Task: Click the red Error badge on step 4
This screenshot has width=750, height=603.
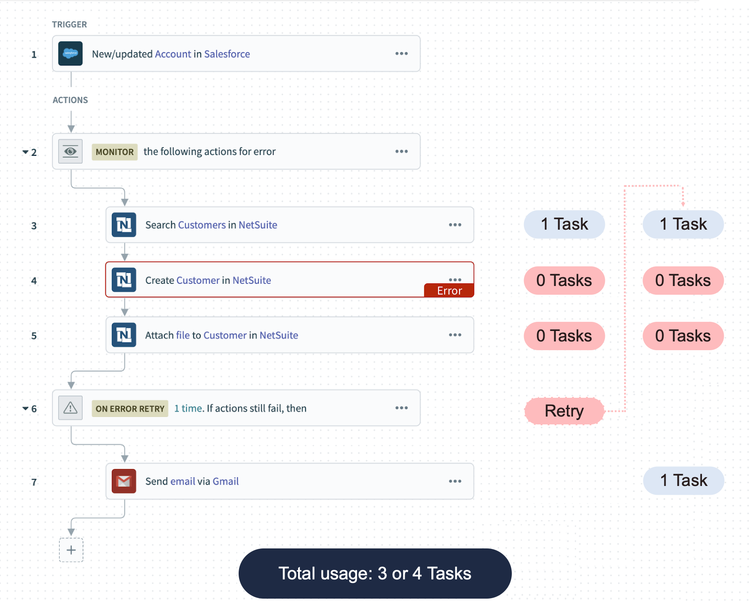Action: click(449, 291)
